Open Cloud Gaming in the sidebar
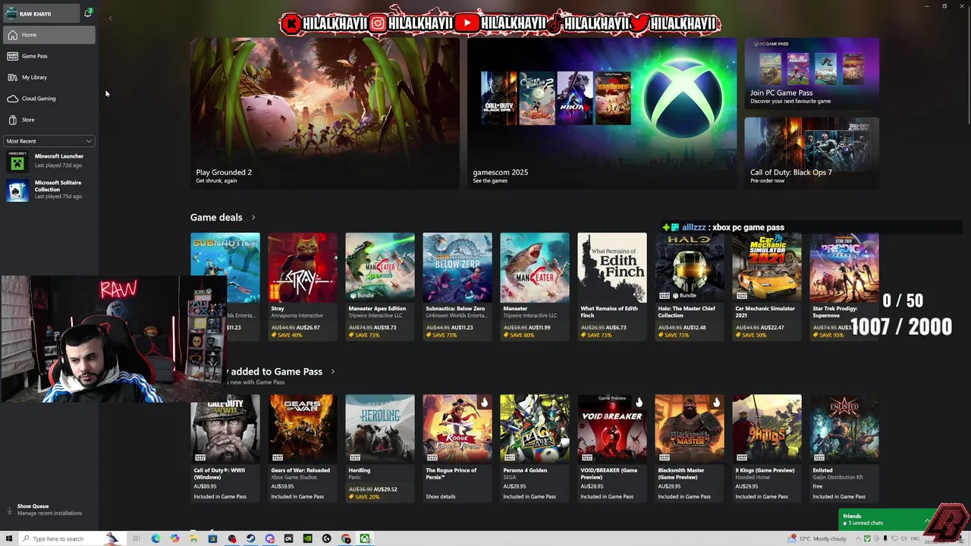 coord(49,99)
